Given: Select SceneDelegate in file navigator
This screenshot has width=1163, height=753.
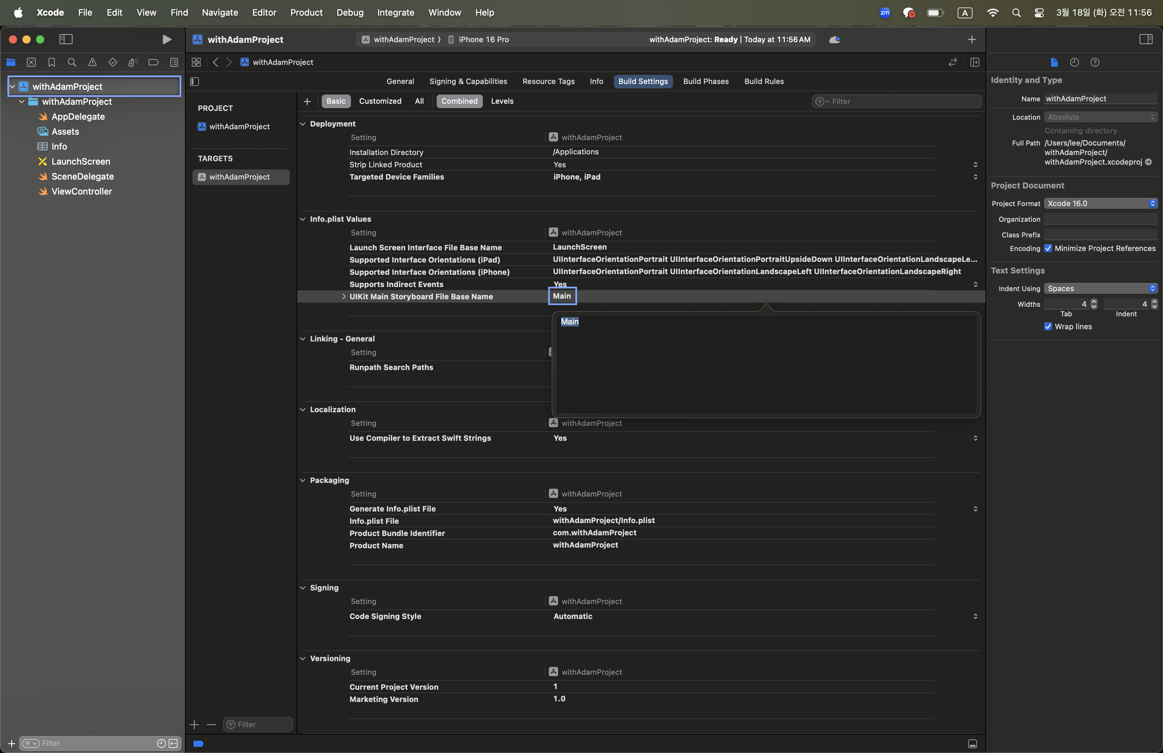Looking at the screenshot, I should click(x=83, y=177).
